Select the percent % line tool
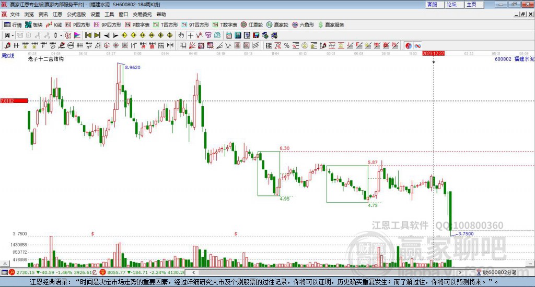 coord(287,45)
